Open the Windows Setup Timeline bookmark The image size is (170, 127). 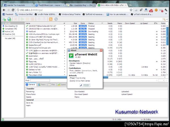pos(70,14)
